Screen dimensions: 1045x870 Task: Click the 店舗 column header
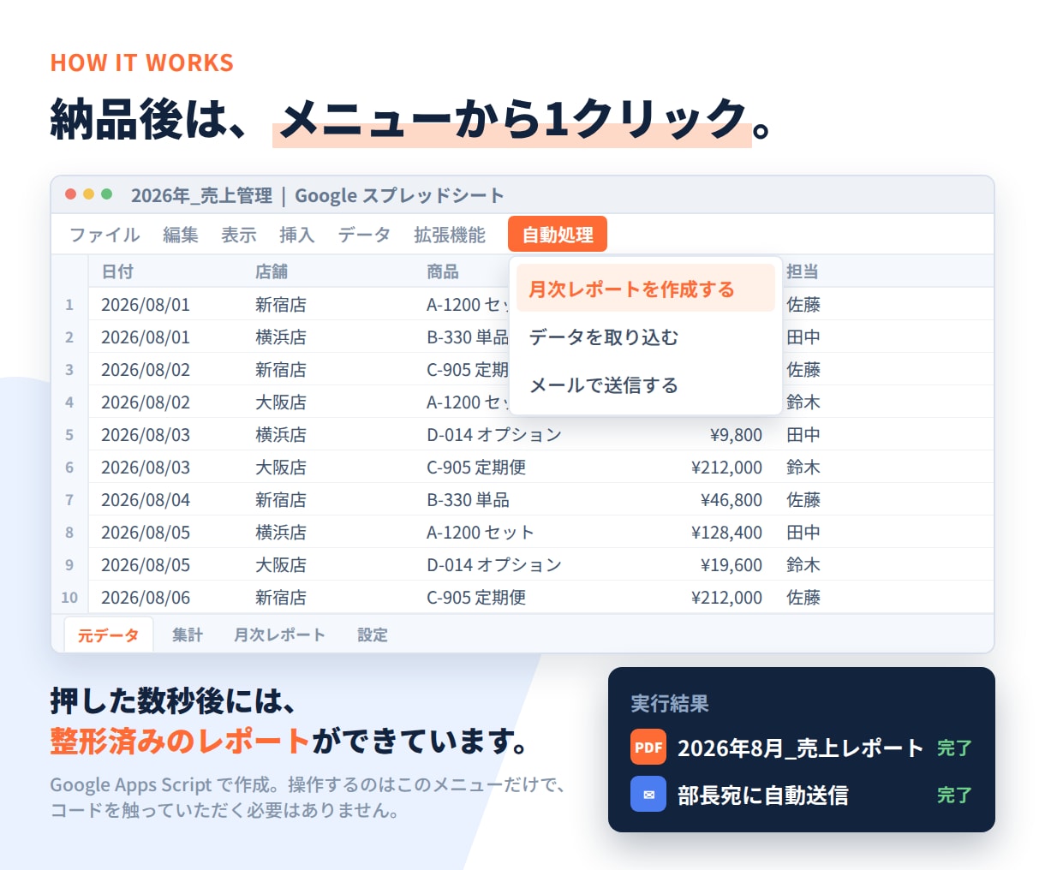tap(272, 271)
